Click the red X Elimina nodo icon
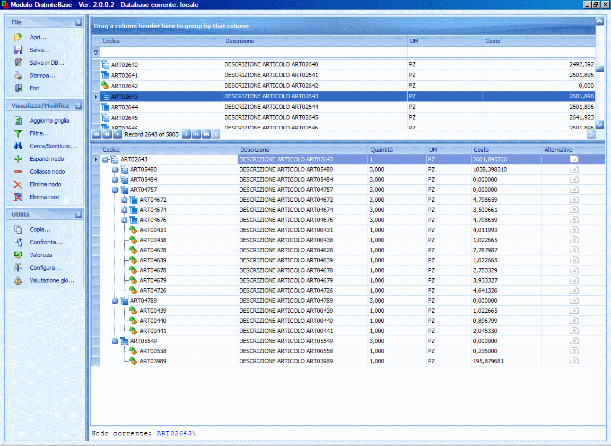This screenshot has width=611, height=446. point(18,184)
